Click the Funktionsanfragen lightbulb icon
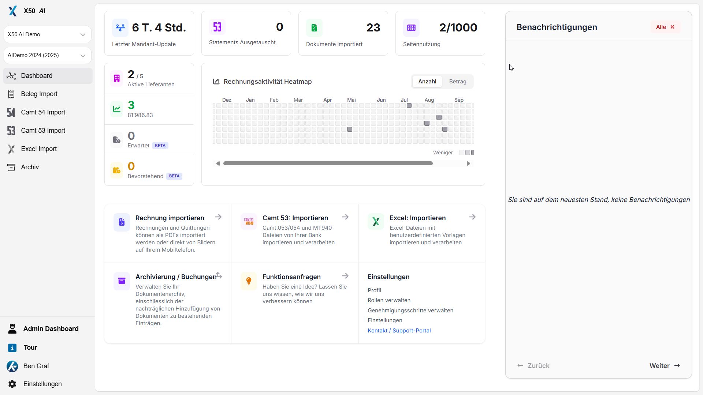703x395 pixels. (249, 281)
